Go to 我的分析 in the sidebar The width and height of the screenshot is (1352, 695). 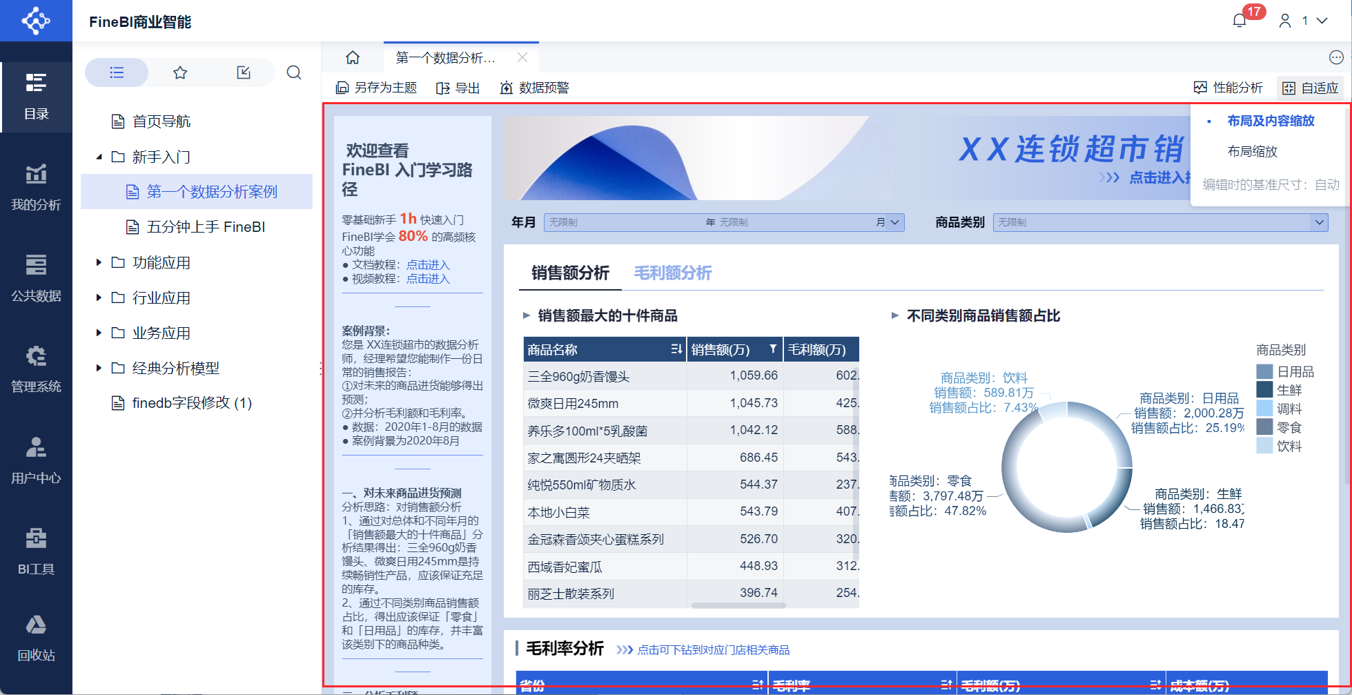tap(36, 187)
